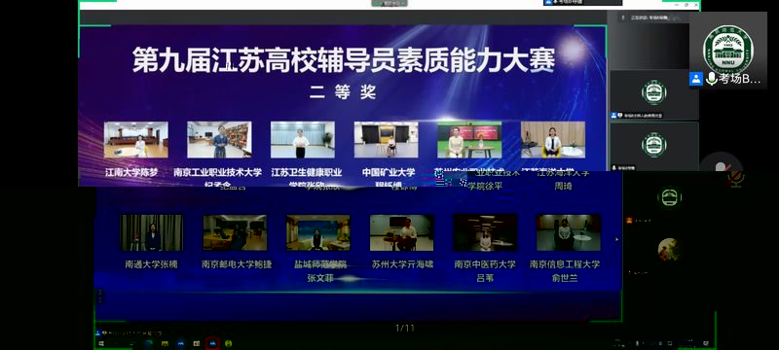Viewport: 779px width, 350px height.
Task: Click the 江南大学陈梦 contestant thumbnail
Action: tap(136, 140)
